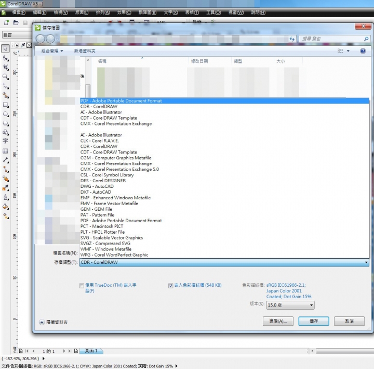
Task: Select the Rectangle tool
Action: tap(6, 105)
